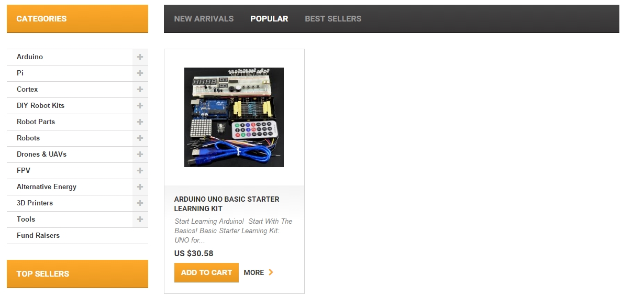Select the Popular tab
633x296 pixels.
(269, 18)
